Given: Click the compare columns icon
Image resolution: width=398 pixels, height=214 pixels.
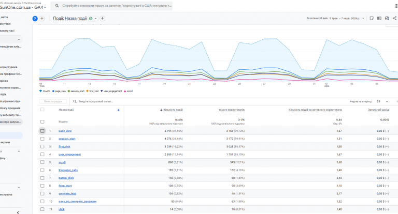Looking at the screenshot, I should [x=379, y=18].
